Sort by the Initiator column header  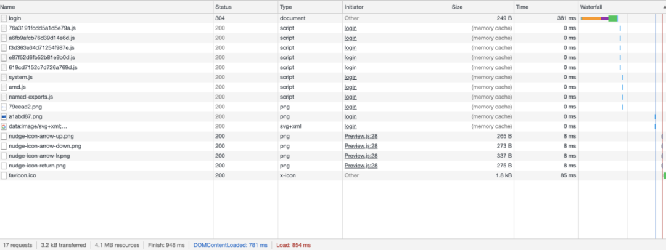point(396,7)
